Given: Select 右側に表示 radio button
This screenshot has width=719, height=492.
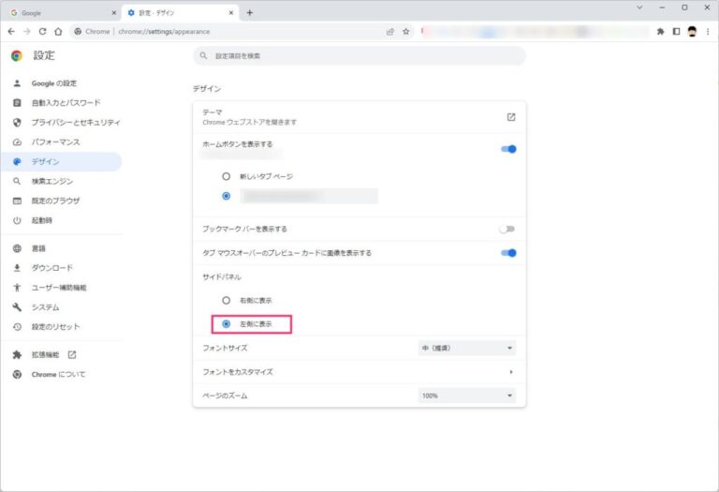Looking at the screenshot, I should tap(226, 300).
